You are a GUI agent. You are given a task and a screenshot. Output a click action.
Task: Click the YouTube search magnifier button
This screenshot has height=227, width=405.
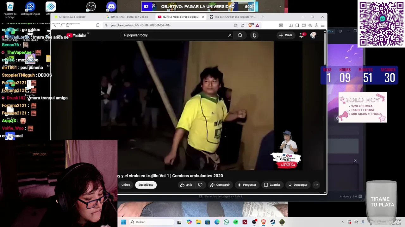[x=240, y=35]
